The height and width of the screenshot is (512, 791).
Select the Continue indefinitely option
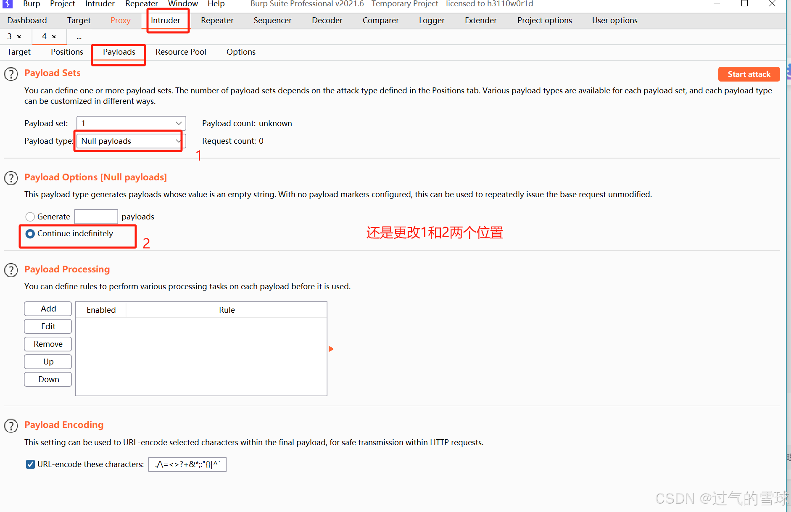(x=30, y=234)
